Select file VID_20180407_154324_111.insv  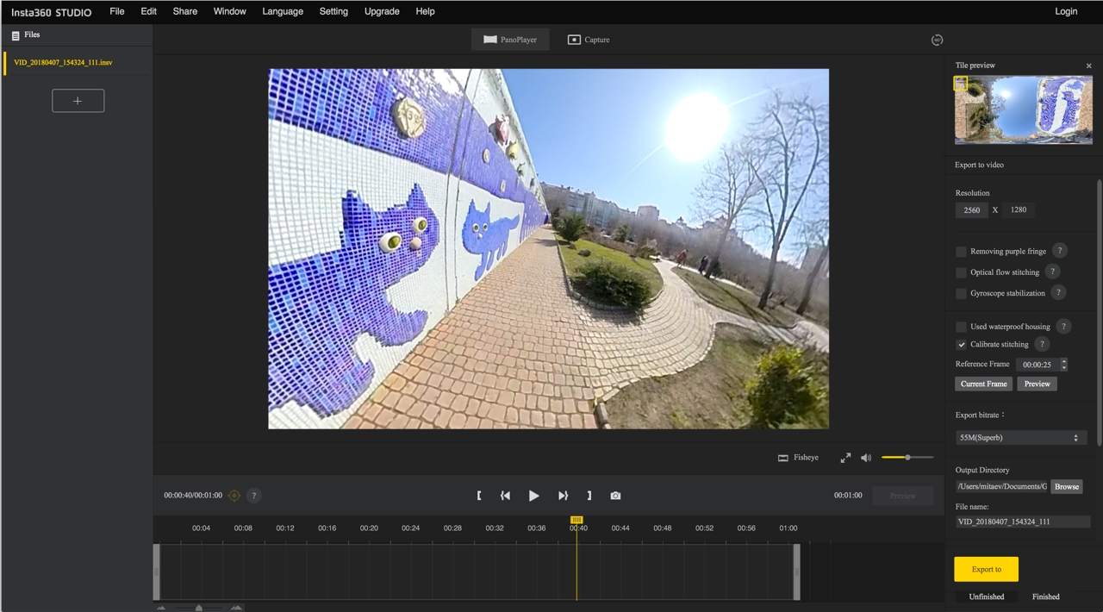click(78, 63)
